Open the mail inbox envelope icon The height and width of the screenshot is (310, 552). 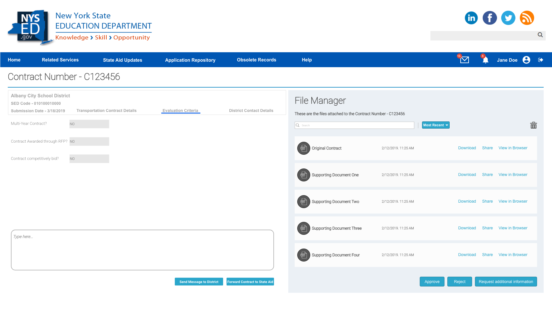464,60
